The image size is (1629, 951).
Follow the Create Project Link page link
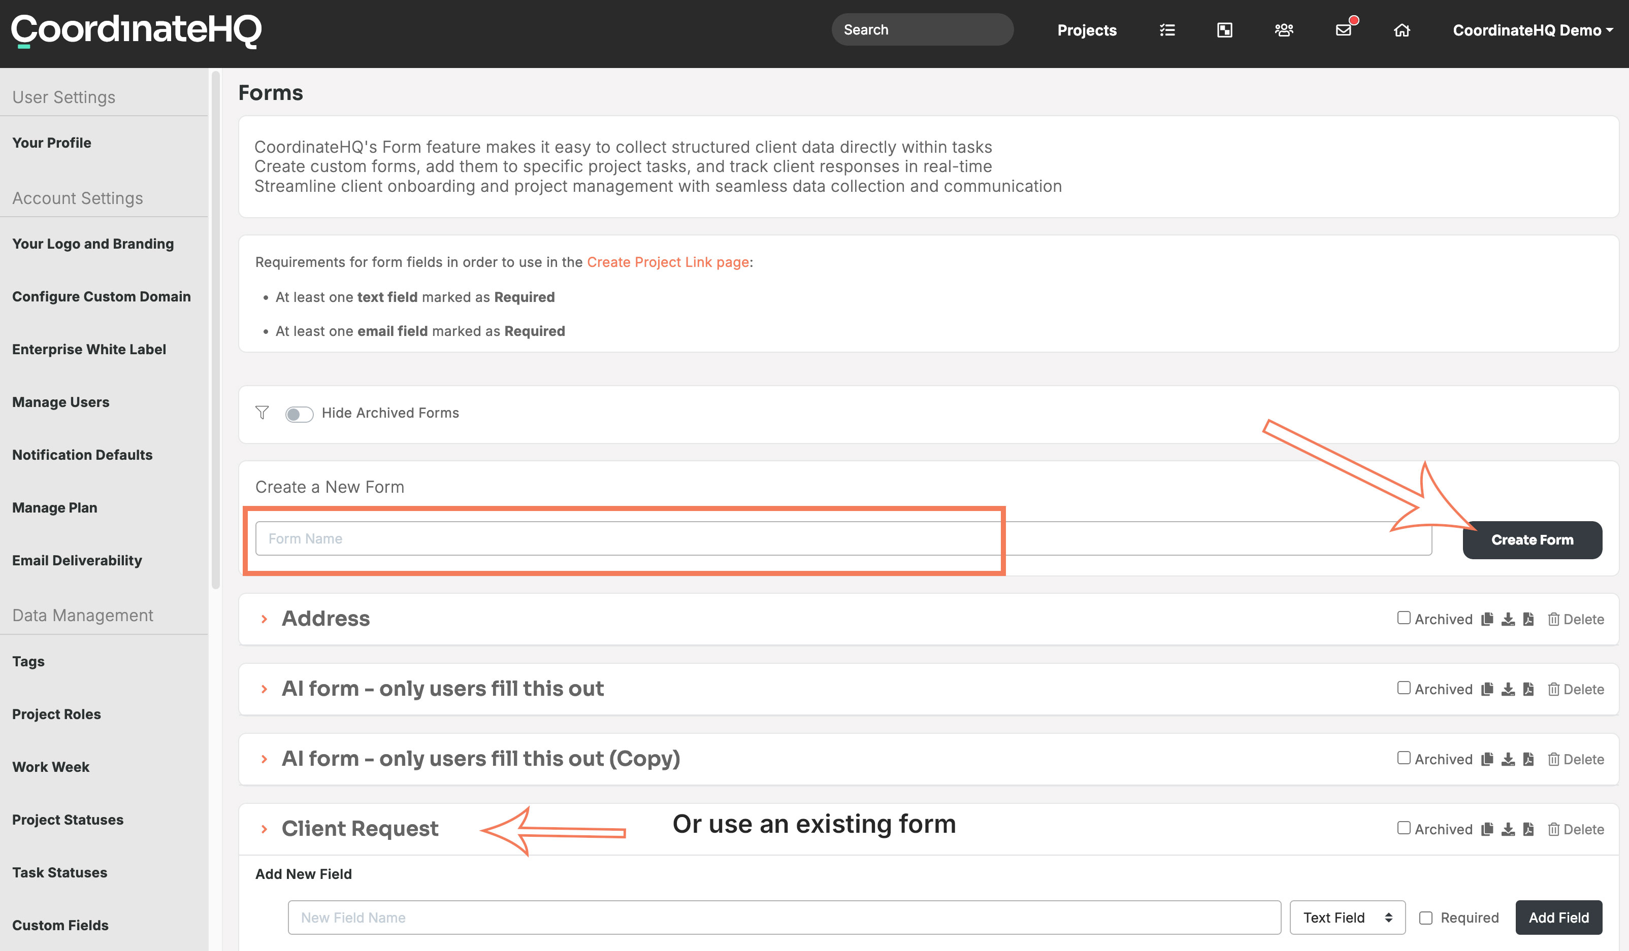pyautogui.click(x=668, y=262)
